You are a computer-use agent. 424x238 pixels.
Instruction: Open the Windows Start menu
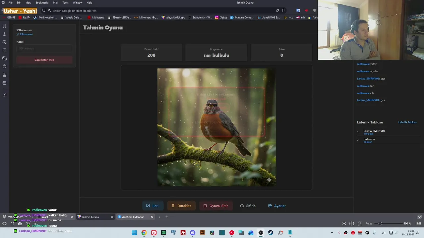[x=134, y=233]
